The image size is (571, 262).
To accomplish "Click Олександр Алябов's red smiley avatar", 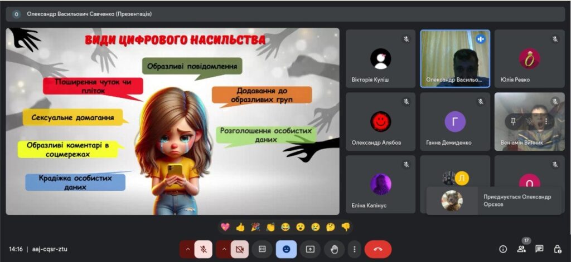I will (x=380, y=122).
